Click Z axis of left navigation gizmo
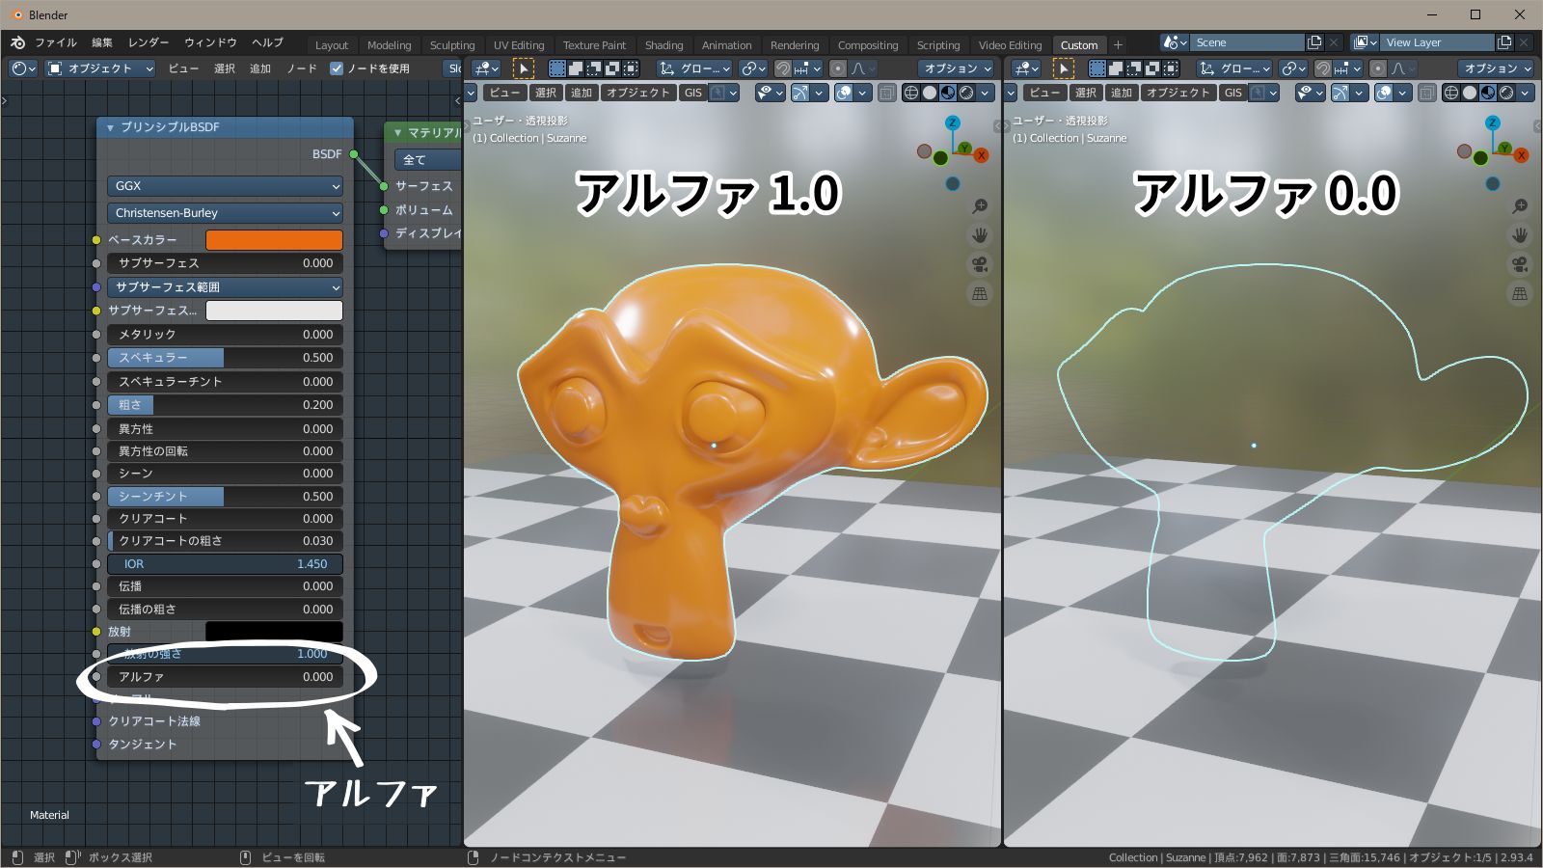Viewport: 1543px width, 868px height. pyautogui.click(x=952, y=122)
